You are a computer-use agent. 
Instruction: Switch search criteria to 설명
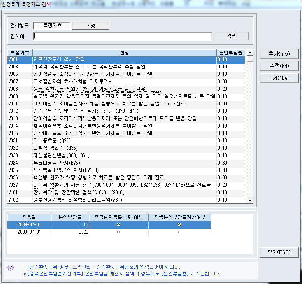click(90, 26)
